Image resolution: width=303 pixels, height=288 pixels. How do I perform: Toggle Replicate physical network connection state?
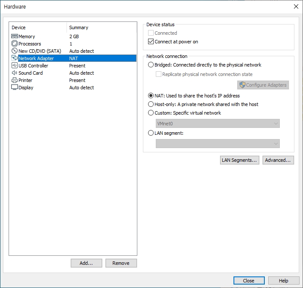pyautogui.click(x=158, y=74)
